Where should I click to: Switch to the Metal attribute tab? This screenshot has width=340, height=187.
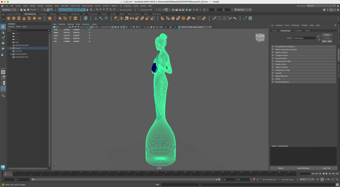point(308,30)
